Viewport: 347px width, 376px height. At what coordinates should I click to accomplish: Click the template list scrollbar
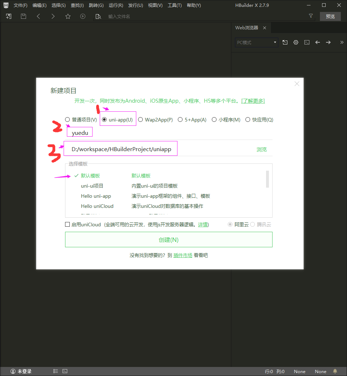267,179
